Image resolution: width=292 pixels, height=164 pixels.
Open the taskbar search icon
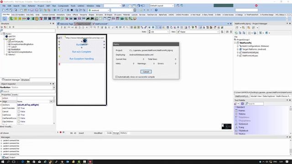(x=8, y=162)
